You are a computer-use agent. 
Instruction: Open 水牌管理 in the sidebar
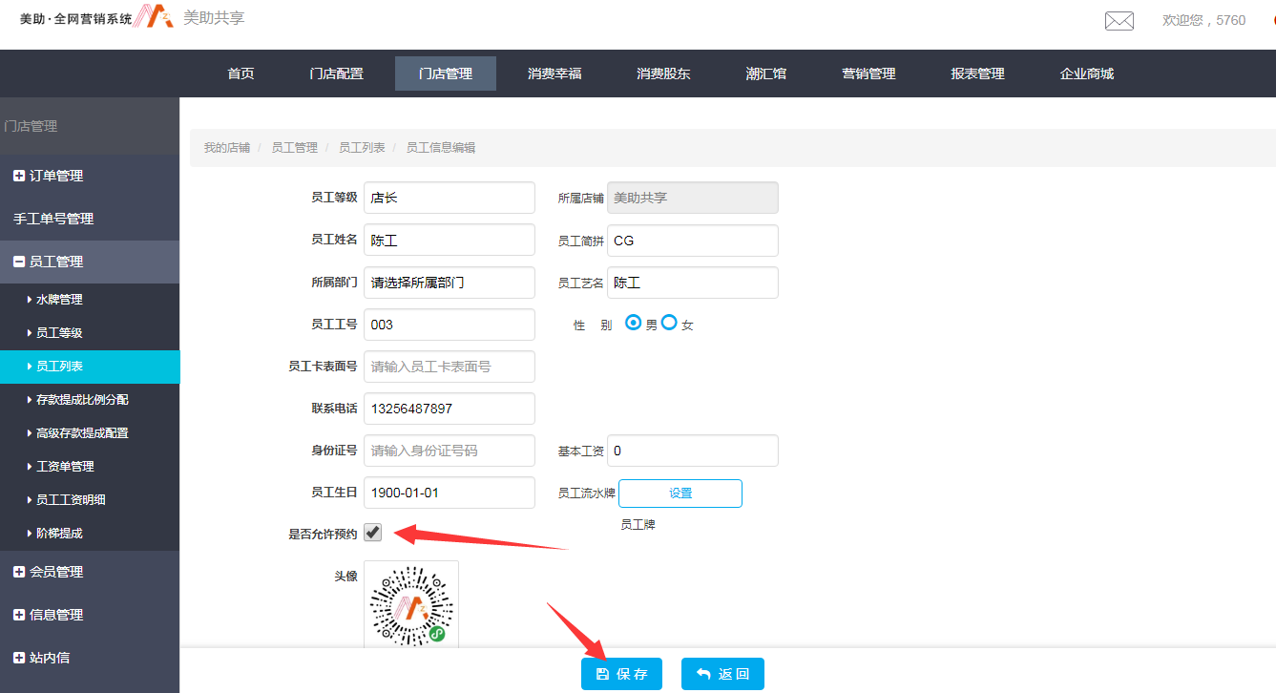[x=90, y=300]
